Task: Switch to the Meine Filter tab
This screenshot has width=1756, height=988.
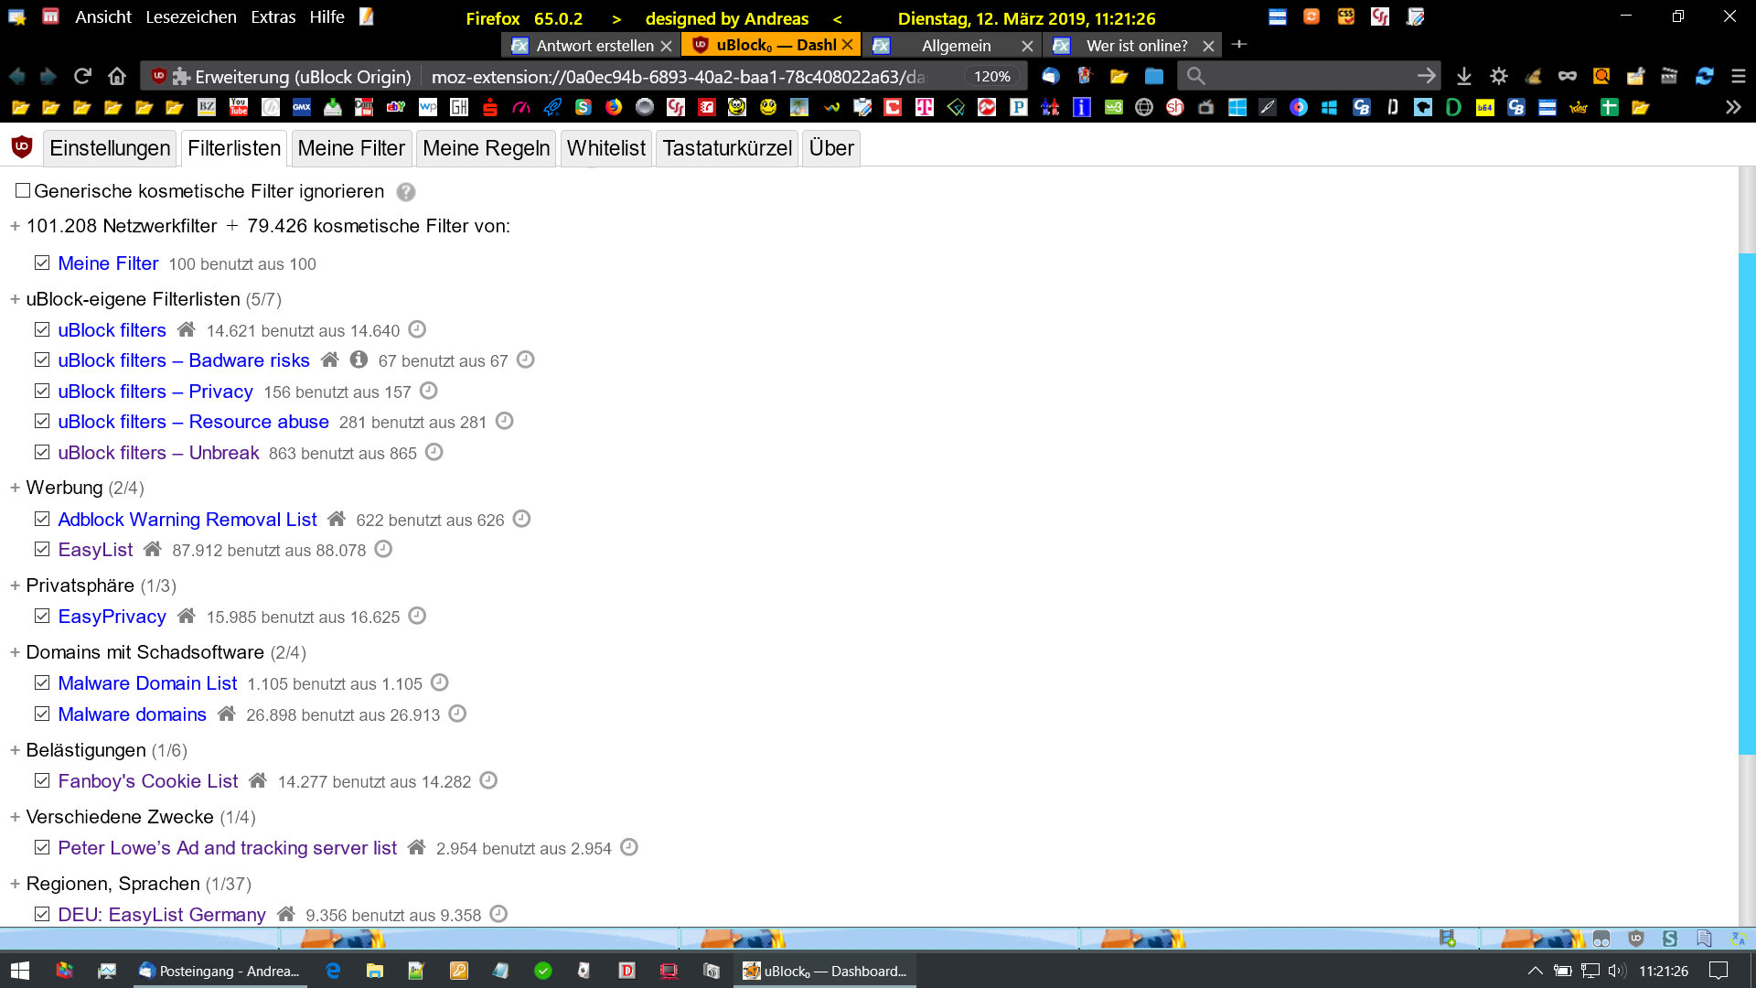Action: coord(351,148)
